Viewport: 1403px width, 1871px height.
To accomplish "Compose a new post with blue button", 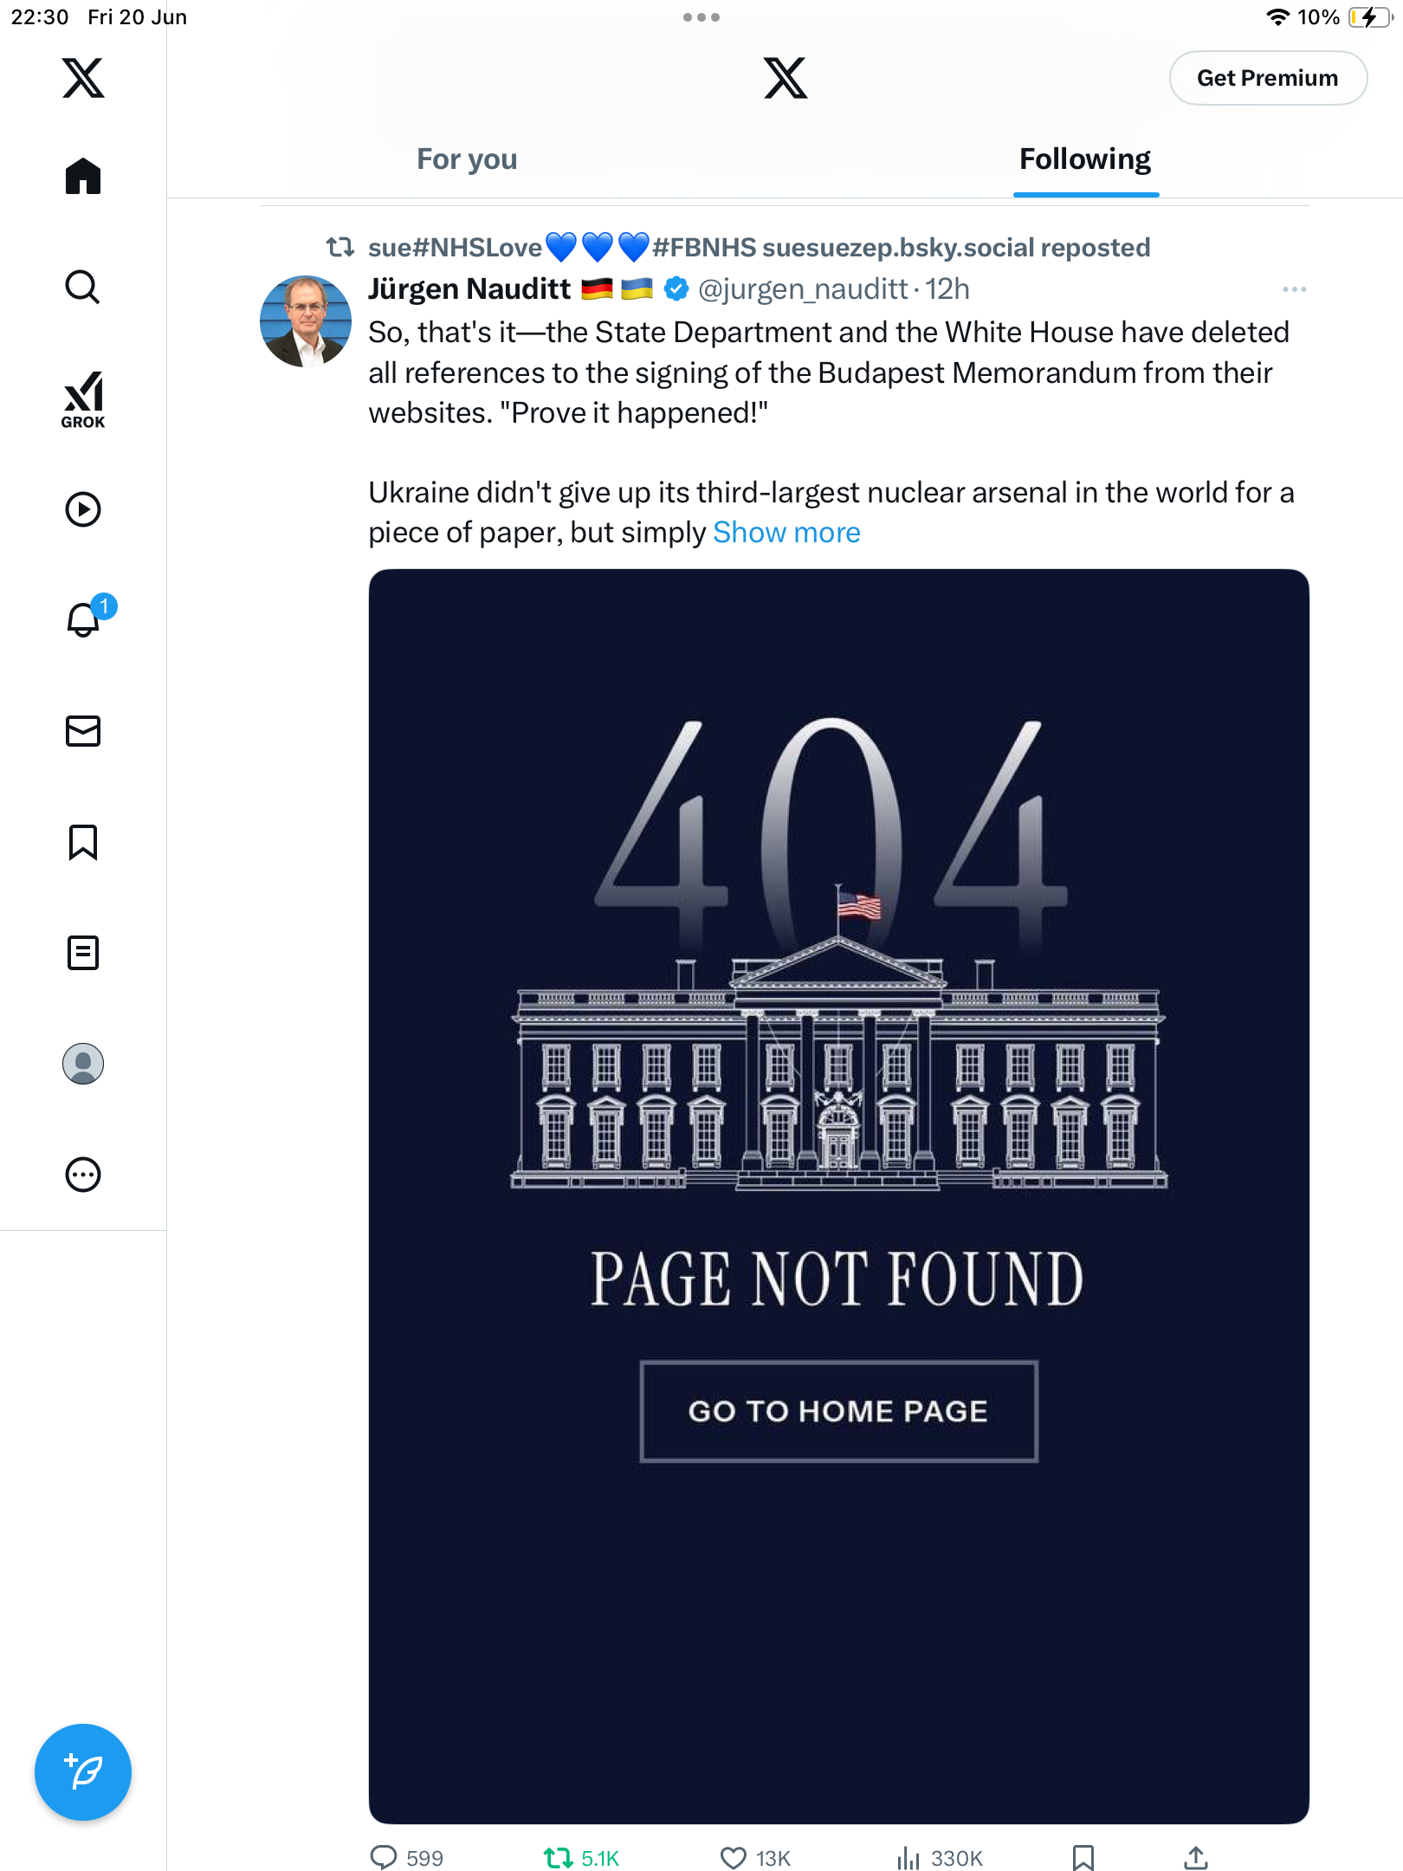I will [83, 1771].
